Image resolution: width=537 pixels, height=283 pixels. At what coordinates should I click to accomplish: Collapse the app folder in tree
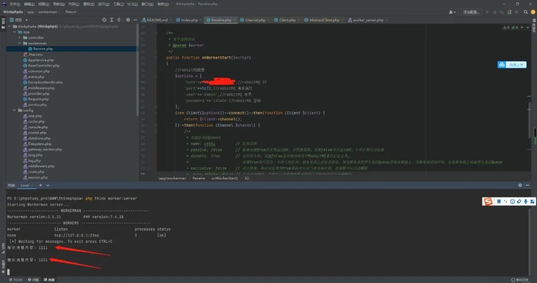(14, 32)
